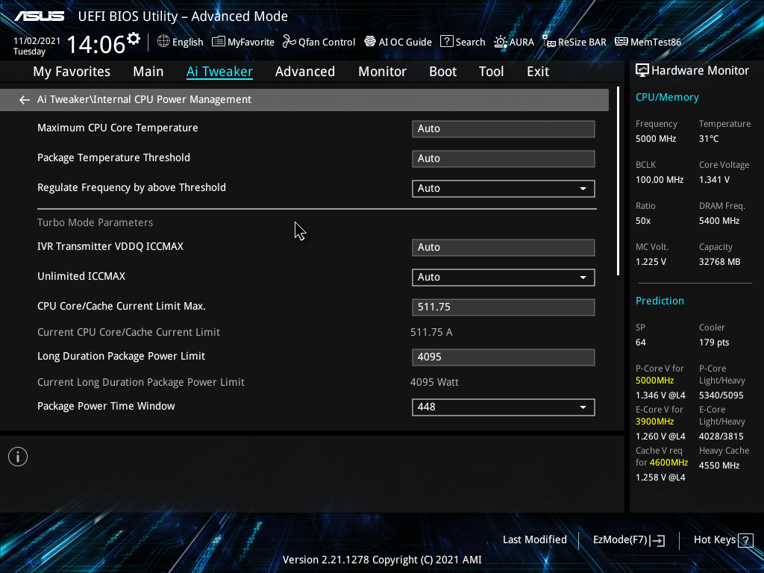The image size is (764, 573).
Task: Click the Search question-mark icon
Action: point(446,42)
